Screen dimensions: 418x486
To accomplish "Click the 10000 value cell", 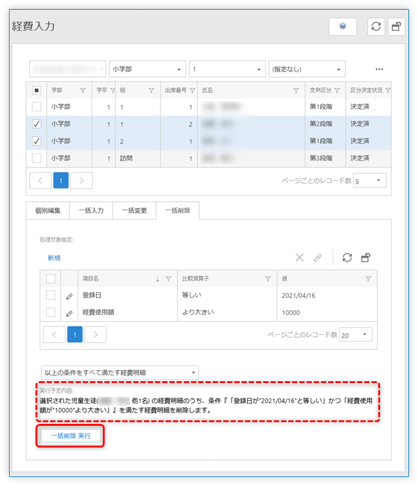I will 327,313.
